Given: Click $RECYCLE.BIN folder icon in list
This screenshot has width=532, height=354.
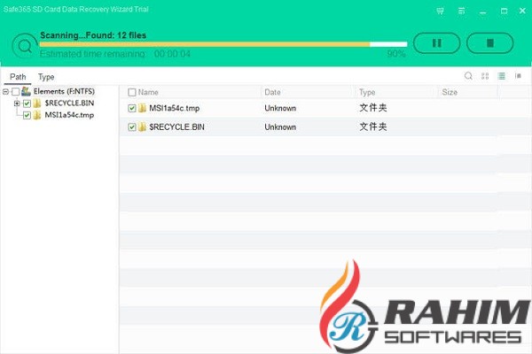Looking at the screenshot, I should [143, 127].
